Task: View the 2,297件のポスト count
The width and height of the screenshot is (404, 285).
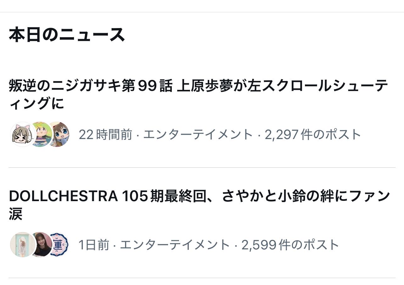Action: pos(313,135)
